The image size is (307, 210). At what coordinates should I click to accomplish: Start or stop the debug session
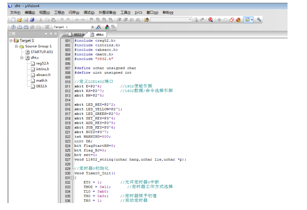210,20
